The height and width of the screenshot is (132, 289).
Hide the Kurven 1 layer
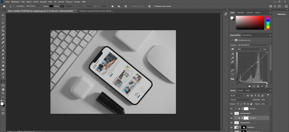pos(231,109)
